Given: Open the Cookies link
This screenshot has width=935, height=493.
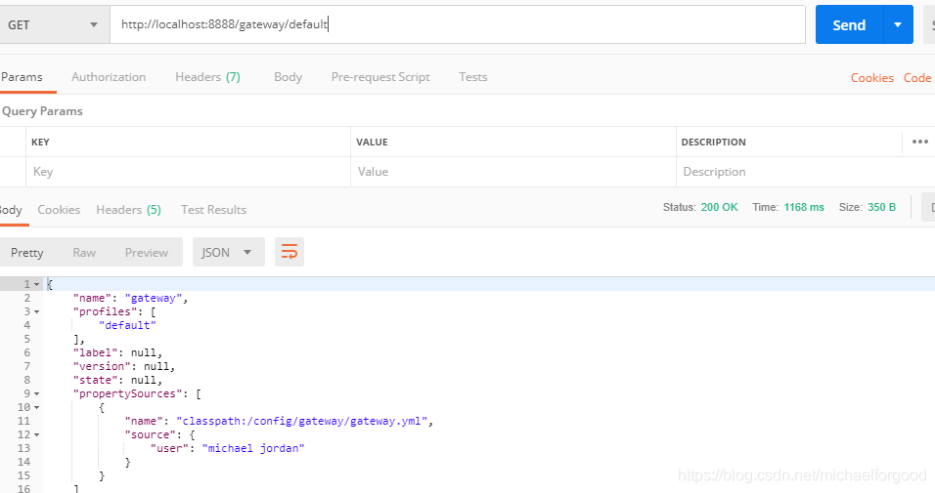Looking at the screenshot, I should tap(871, 78).
